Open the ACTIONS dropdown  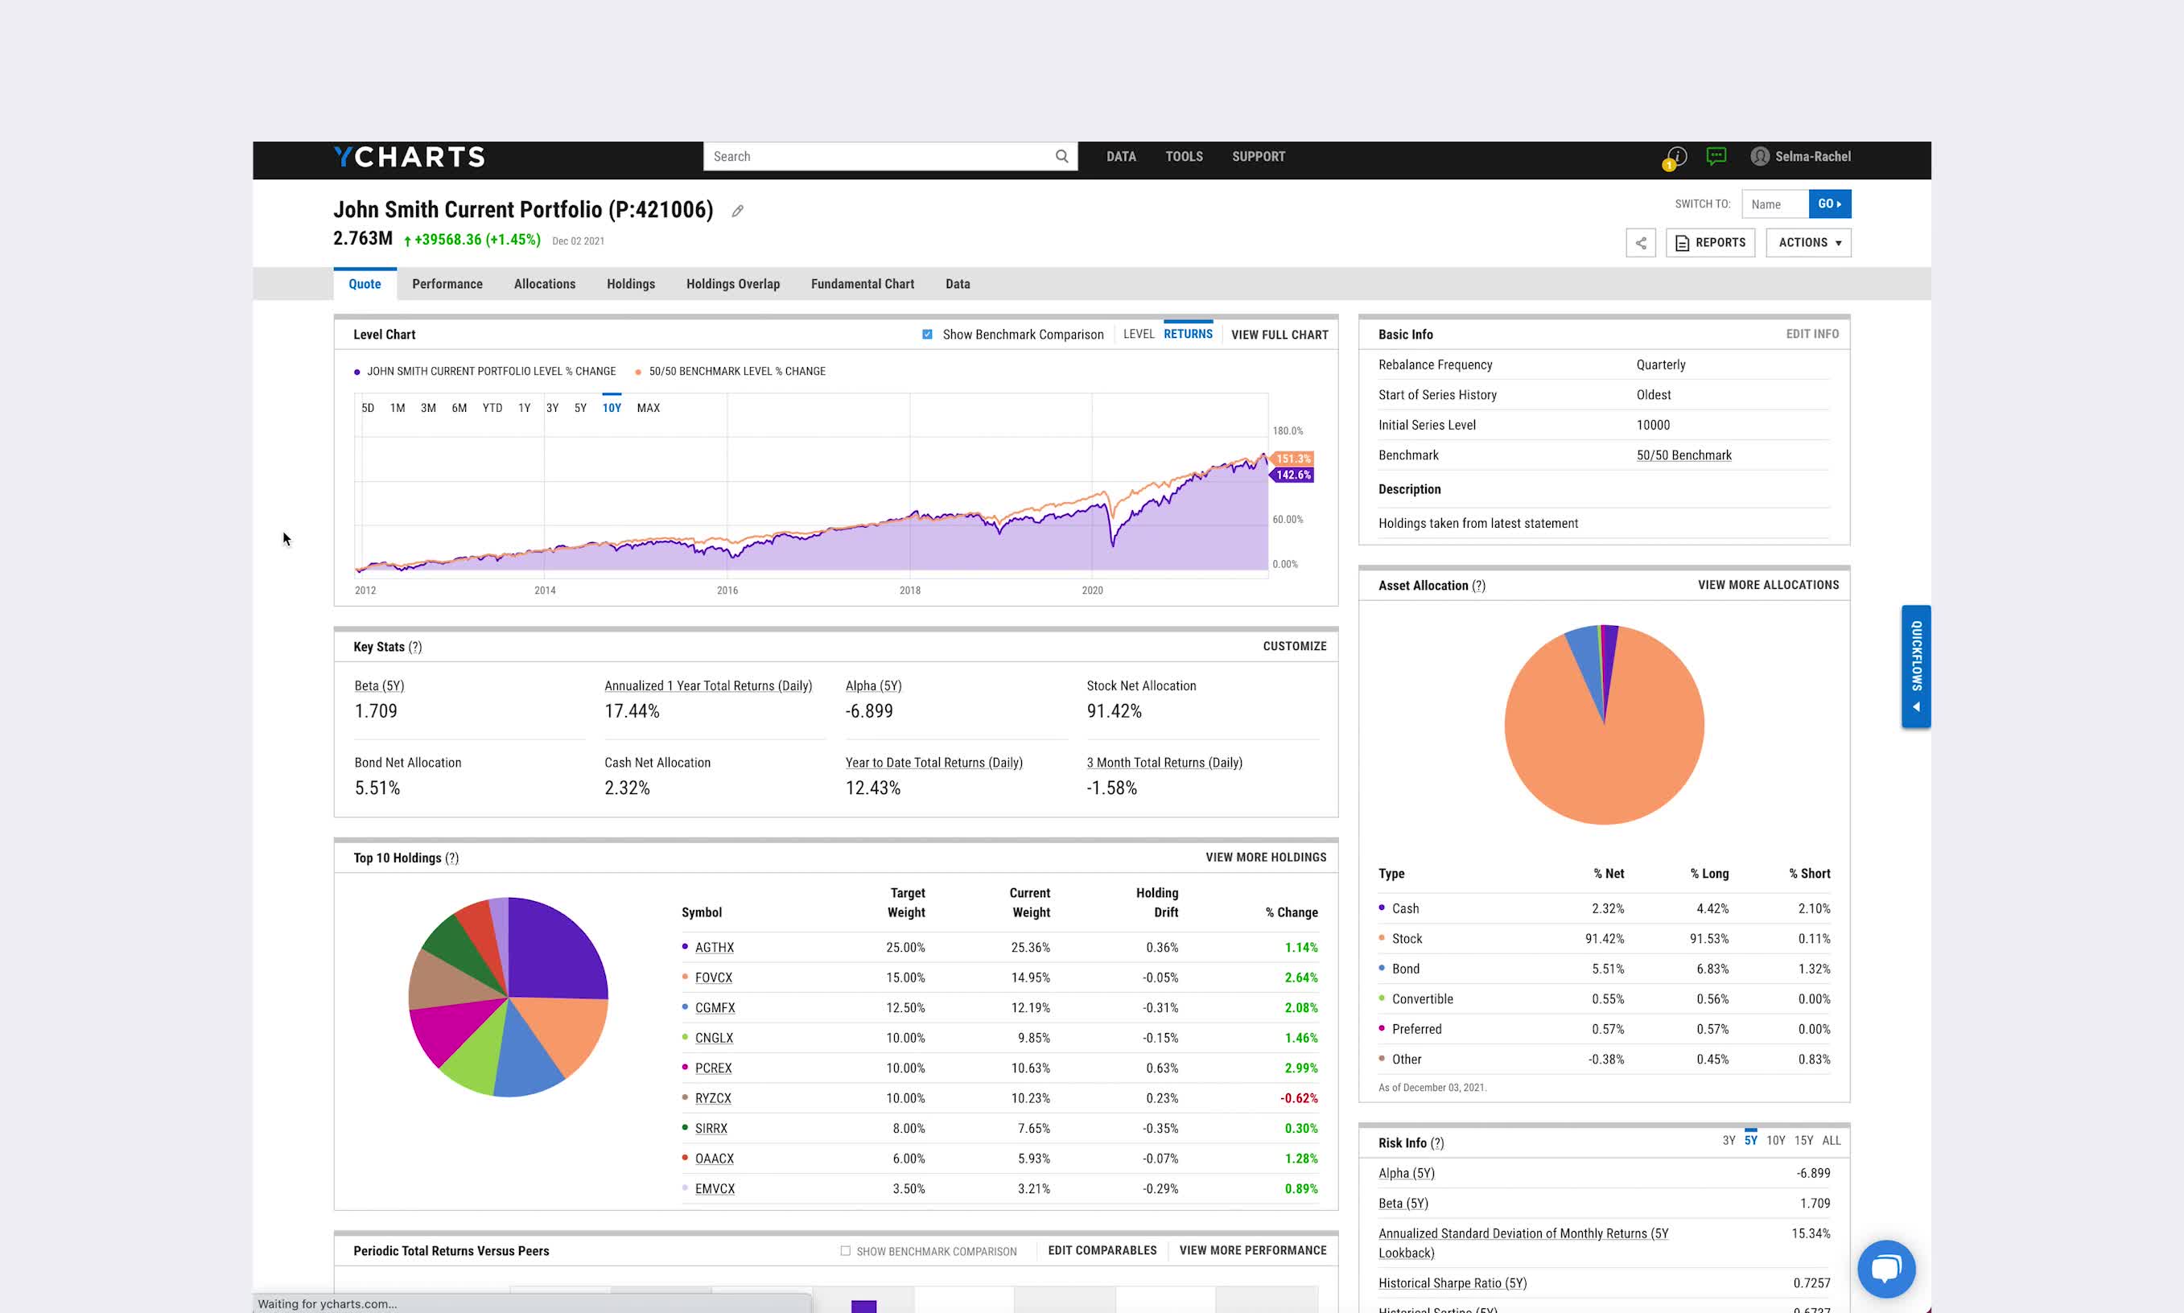pyautogui.click(x=1808, y=242)
